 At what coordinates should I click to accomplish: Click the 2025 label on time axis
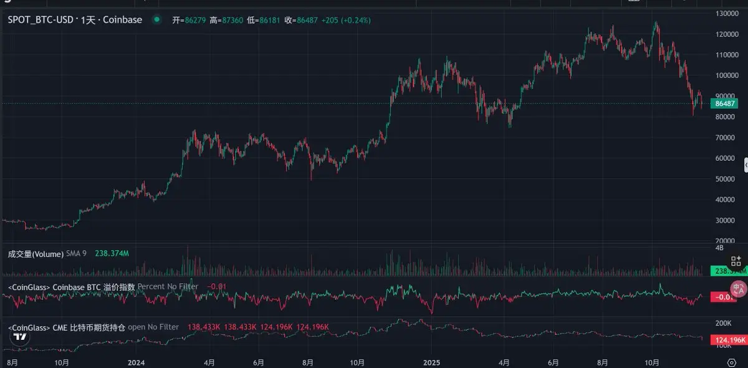(431, 362)
